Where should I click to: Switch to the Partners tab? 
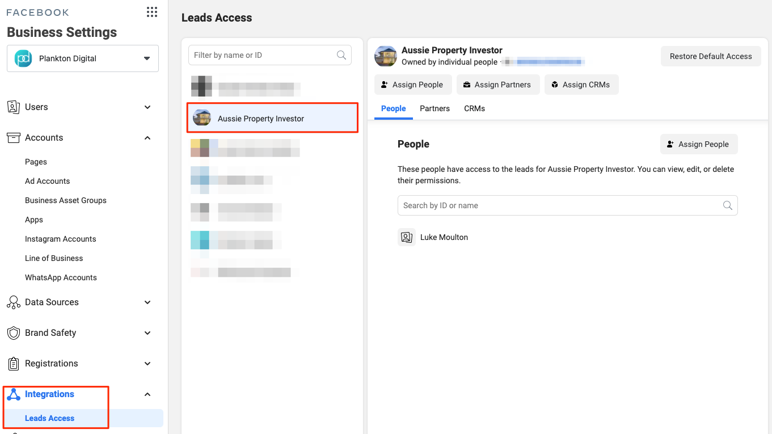(434, 108)
